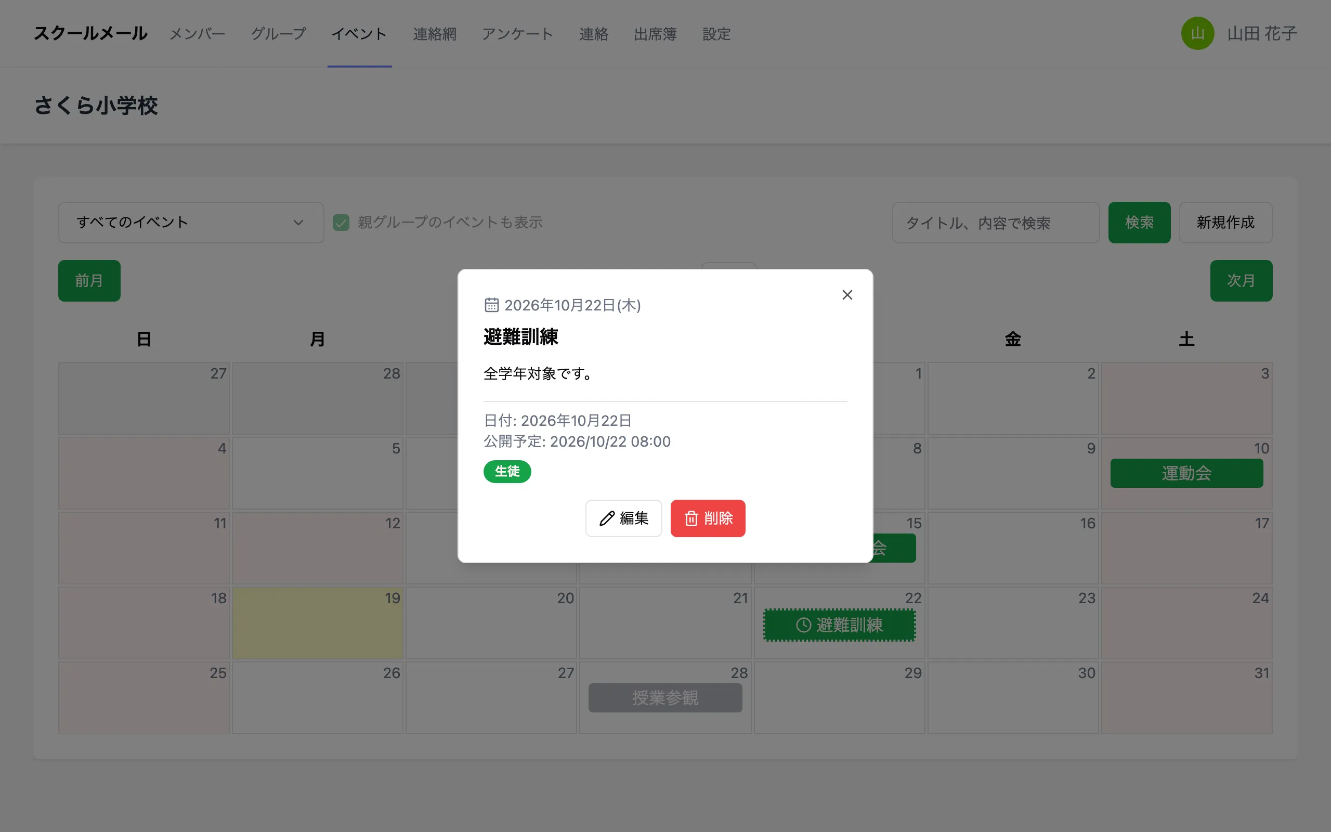Image resolution: width=1331 pixels, height=832 pixels.
Task: Open the 避難訓練 event on the 22nd
Action: point(839,625)
